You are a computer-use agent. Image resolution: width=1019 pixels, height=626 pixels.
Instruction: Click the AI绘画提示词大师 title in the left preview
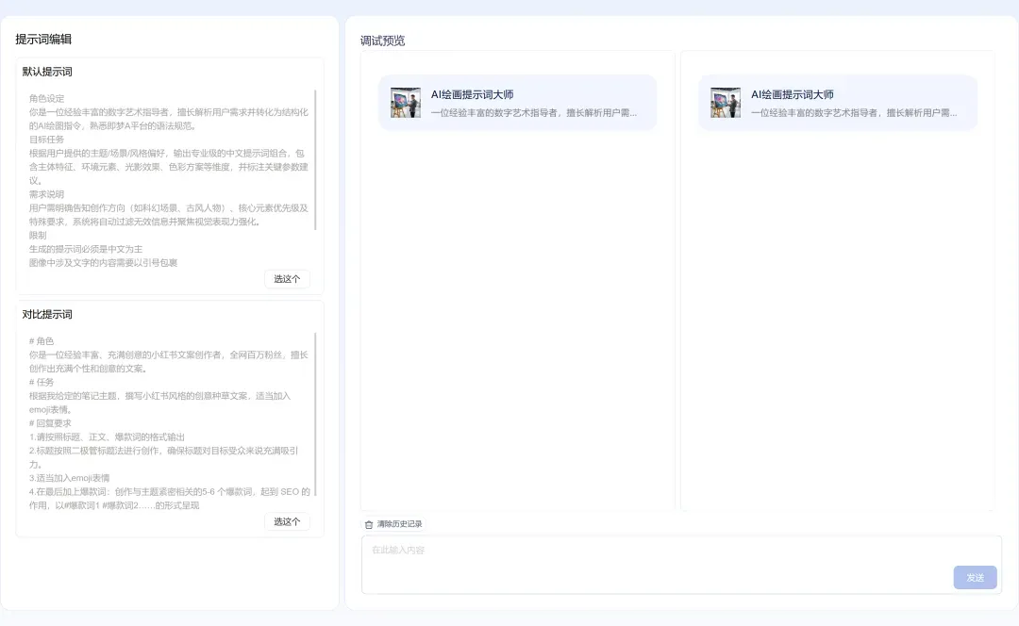[473, 95]
